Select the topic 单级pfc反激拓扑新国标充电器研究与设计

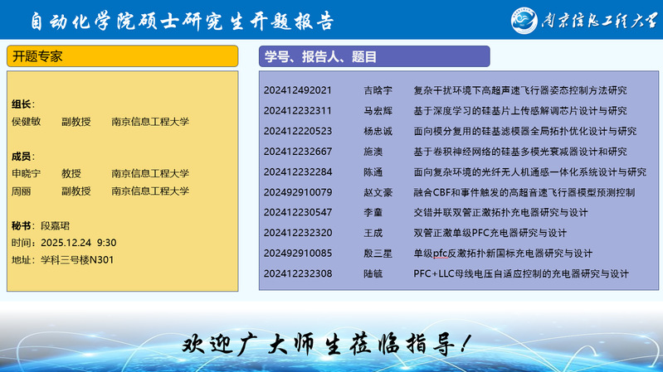click(x=502, y=254)
